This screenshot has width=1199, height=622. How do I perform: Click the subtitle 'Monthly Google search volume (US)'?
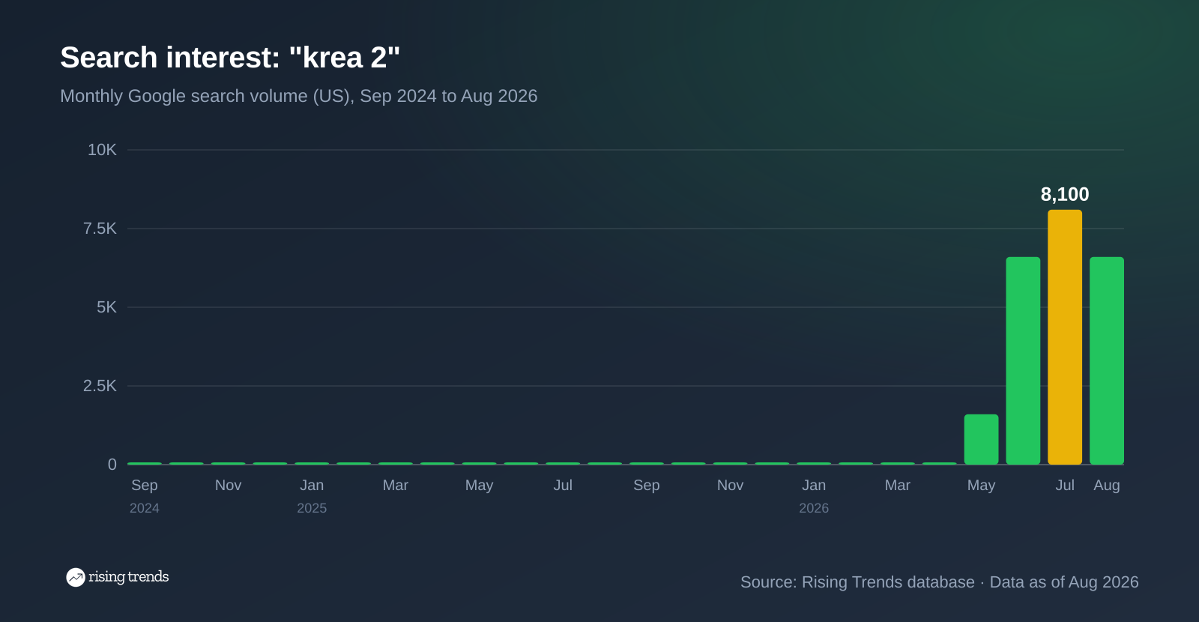[206, 96]
